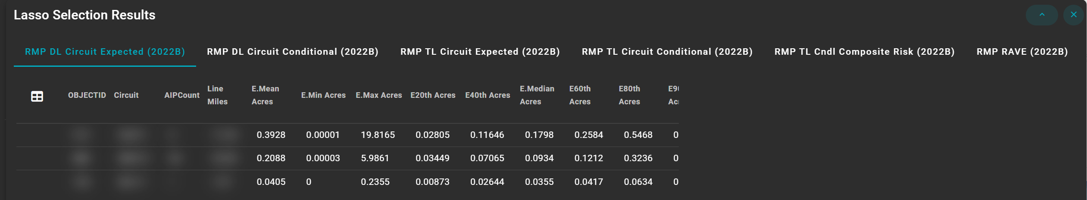The image size is (1087, 200).
Task: Click the E.Median Acres column header
Action: pyautogui.click(x=537, y=95)
